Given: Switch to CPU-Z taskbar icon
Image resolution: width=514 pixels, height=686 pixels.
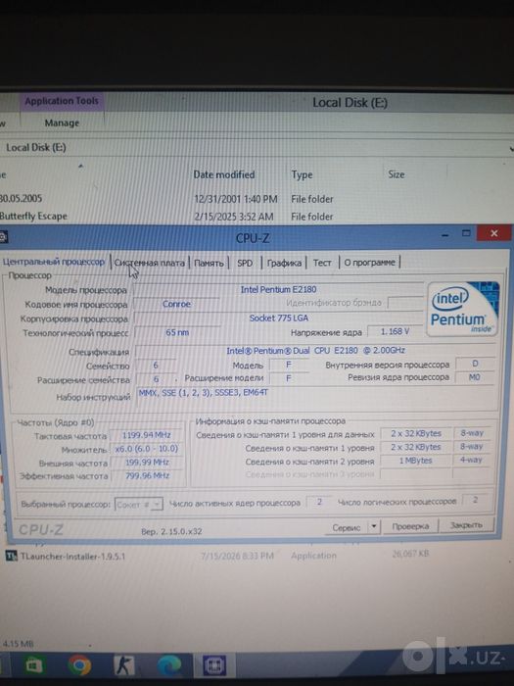Looking at the screenshot, I should [x=214, y=665].
